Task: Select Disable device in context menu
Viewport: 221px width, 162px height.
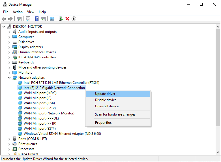Action: click(106, 100)
